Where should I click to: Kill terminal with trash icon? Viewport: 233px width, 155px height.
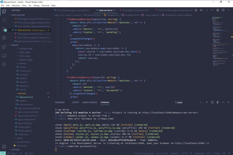217,102
